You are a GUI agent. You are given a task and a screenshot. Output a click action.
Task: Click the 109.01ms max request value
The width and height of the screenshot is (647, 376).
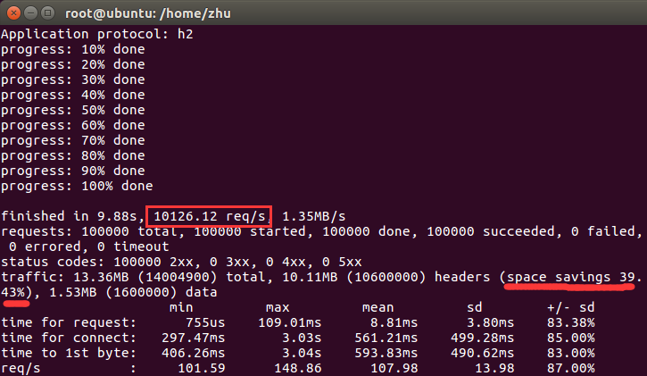(x=290, y=322)
